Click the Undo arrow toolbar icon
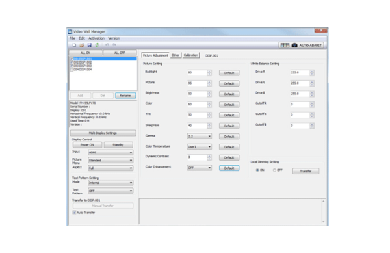Screen dimensions: 390x253 [107, 45]
